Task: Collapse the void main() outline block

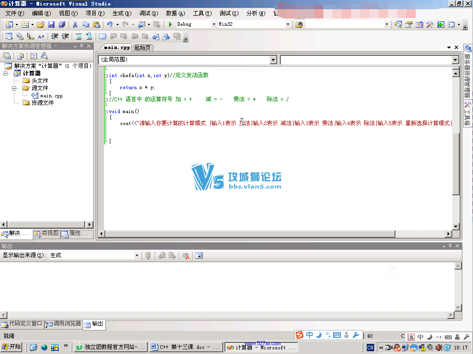Action: [106, 112]
